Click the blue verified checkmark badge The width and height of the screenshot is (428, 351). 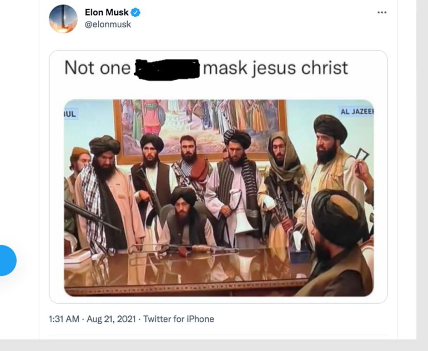click(x=135, y=13)
